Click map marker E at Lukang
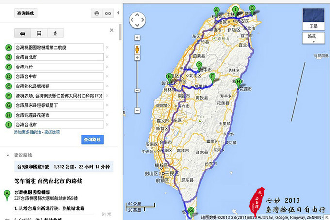The height and width of the screenshot is (220, 330). tap(169, 78)
